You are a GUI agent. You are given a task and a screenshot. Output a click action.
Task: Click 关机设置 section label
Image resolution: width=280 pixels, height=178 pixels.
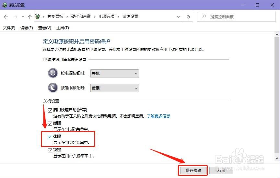point(51,101)
